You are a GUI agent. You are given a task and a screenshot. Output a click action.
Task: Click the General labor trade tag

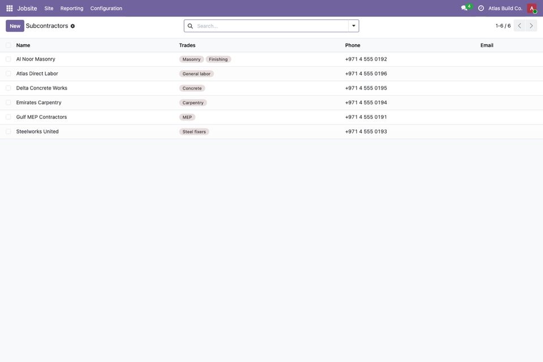coord(196,74)
